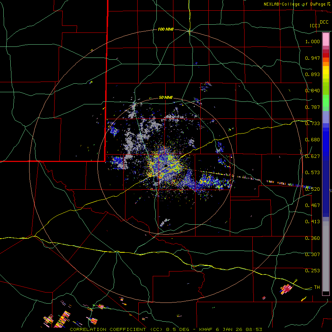
Task: Click the 0.413 value on the color scale
Action: click(x=312, y=222)
